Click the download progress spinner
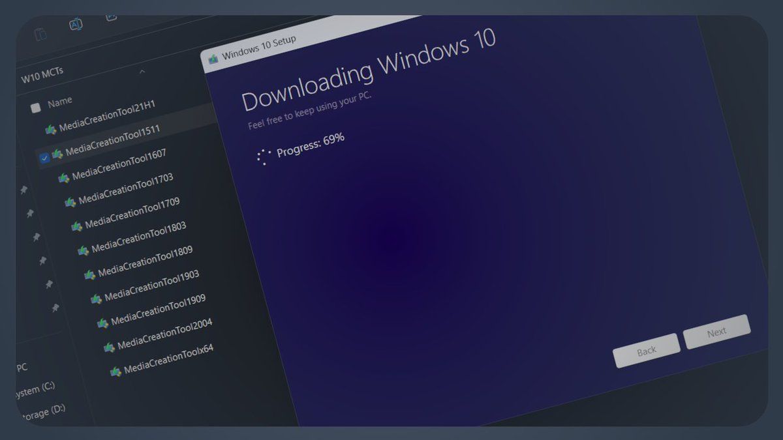 click(264, 156)
